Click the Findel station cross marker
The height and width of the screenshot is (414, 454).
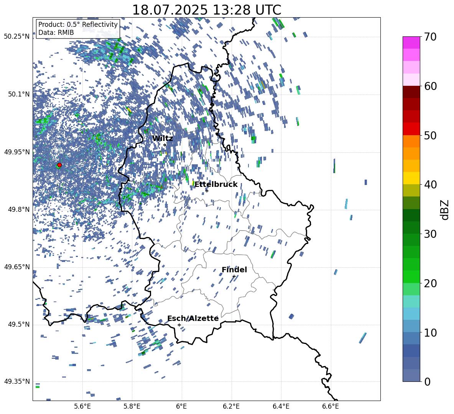click(234, 277)
